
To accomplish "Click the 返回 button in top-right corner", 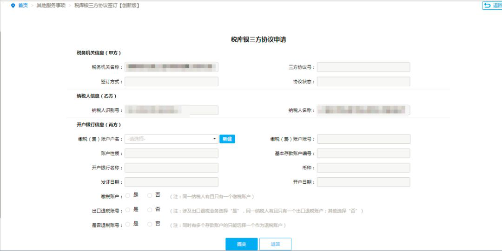I will (x=492, y=6).
